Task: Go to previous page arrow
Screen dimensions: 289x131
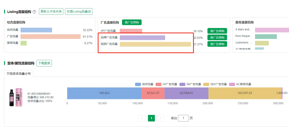Action: [142, 118]
